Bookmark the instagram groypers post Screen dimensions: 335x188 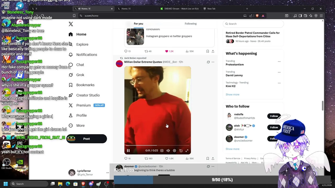coord(208,51)
